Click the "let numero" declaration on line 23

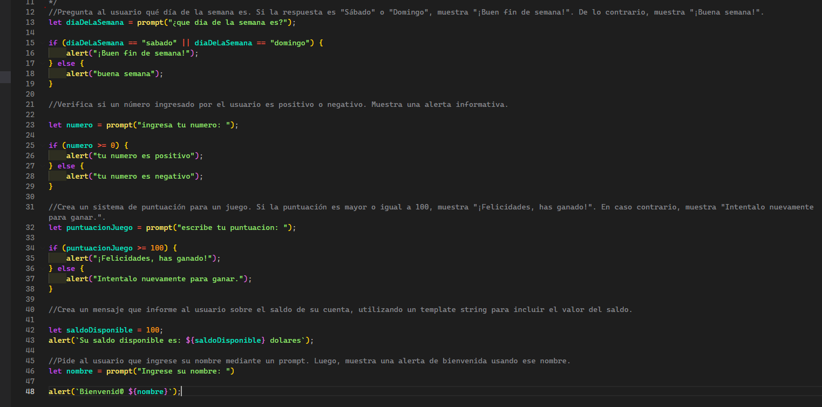[x=144, y=125]
